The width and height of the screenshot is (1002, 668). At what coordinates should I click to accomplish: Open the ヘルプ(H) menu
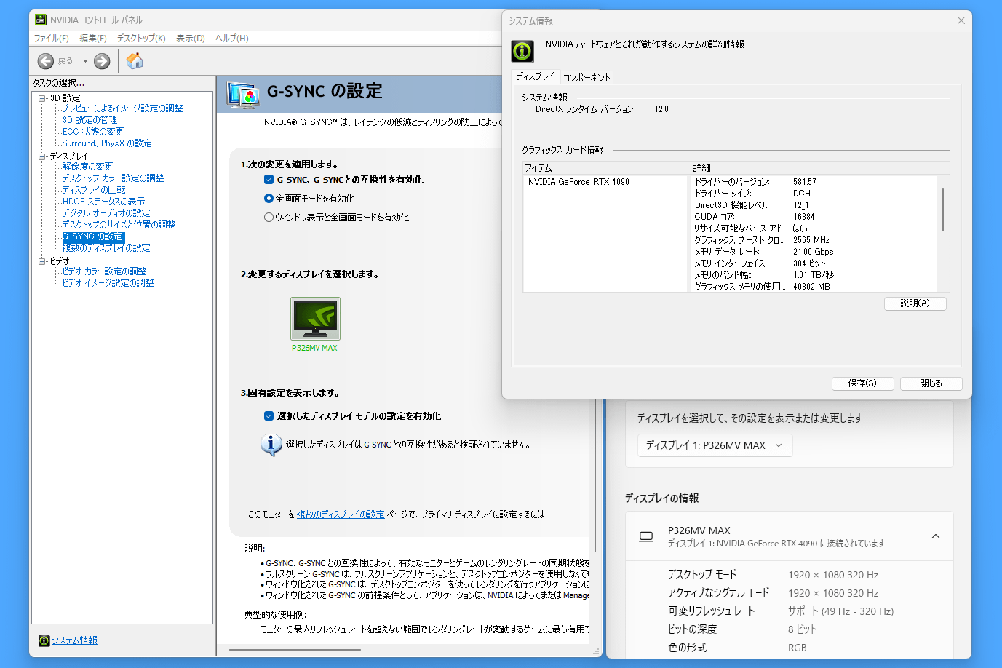(231, 39)
